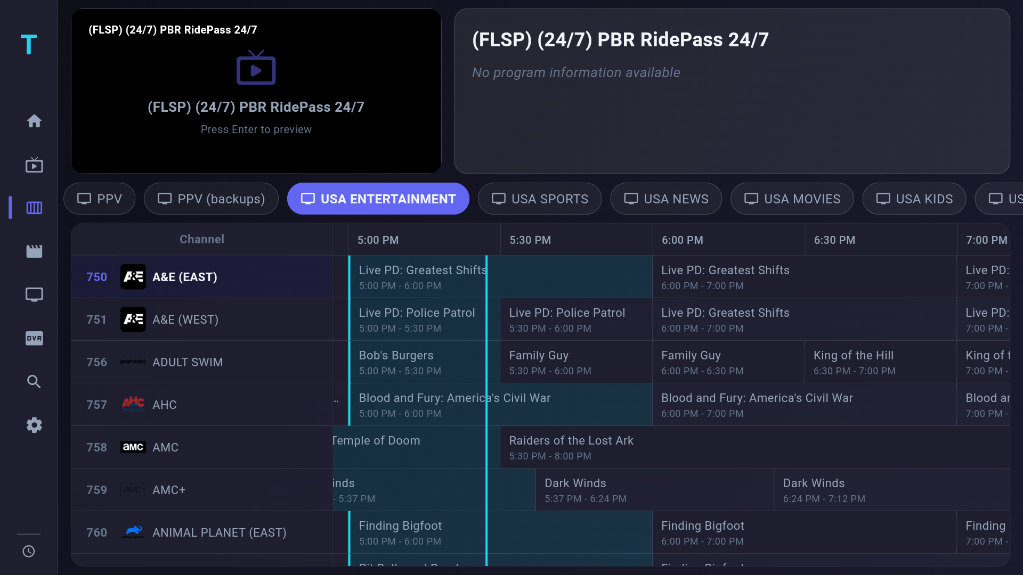The image size is (1023, 575).
Task: Select the PPV (backups) category tab
Action: pos(211,199)
